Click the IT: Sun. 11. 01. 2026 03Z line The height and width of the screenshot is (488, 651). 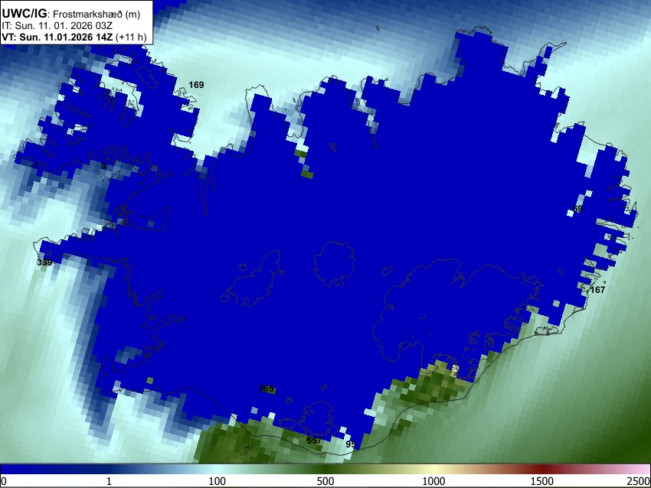pos(57,26)
